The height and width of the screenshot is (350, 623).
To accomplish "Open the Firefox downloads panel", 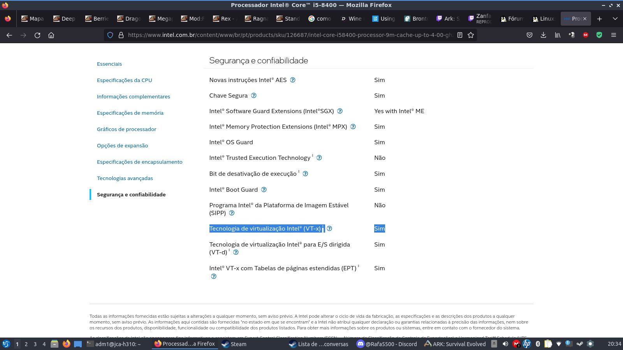I will tap(544, 35).
